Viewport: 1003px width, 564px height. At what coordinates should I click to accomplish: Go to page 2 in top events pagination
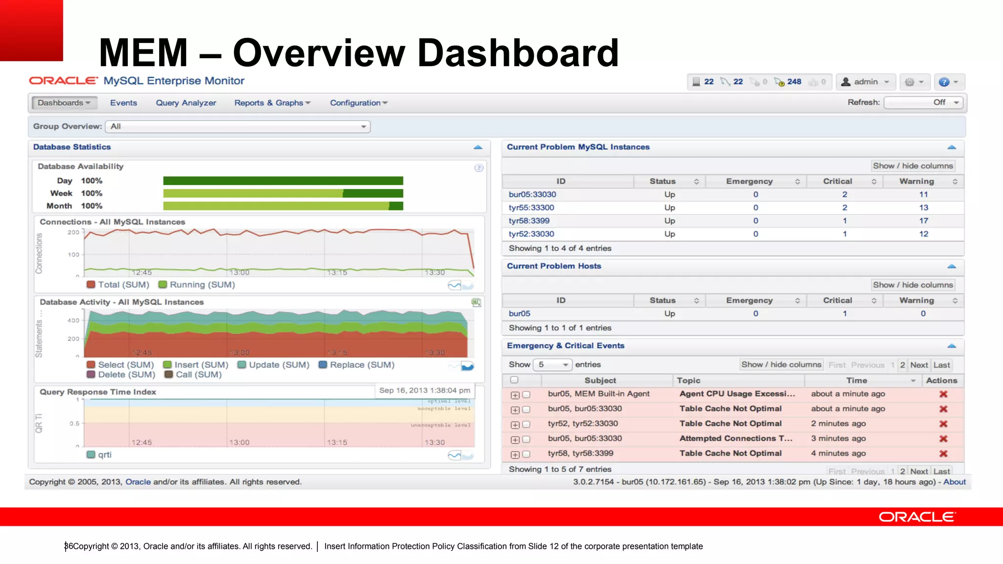point(902,365)
